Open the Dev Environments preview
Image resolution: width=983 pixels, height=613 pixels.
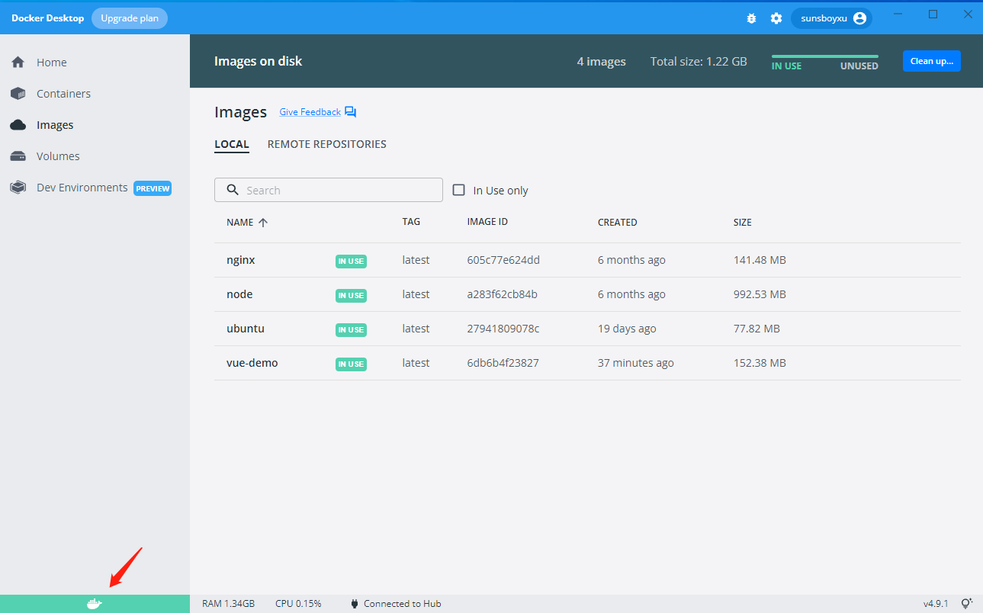tap(82, 187)
